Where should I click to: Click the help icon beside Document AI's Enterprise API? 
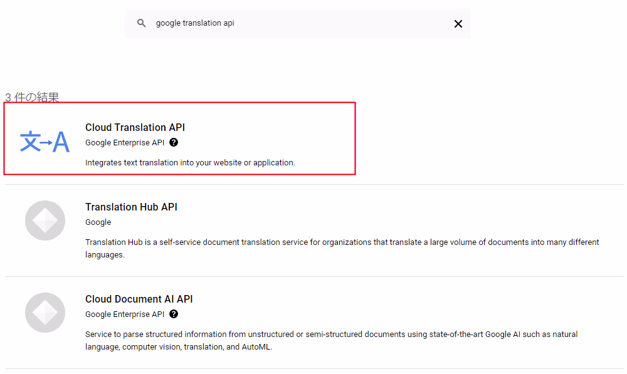click(x=174, y=314)
